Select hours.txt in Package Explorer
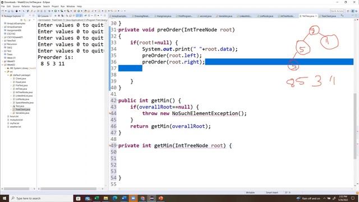This screenshot has height=202, width=359. click(x=13, y=116)
